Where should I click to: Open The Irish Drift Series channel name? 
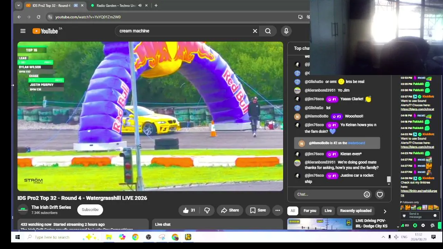point(51,207)
